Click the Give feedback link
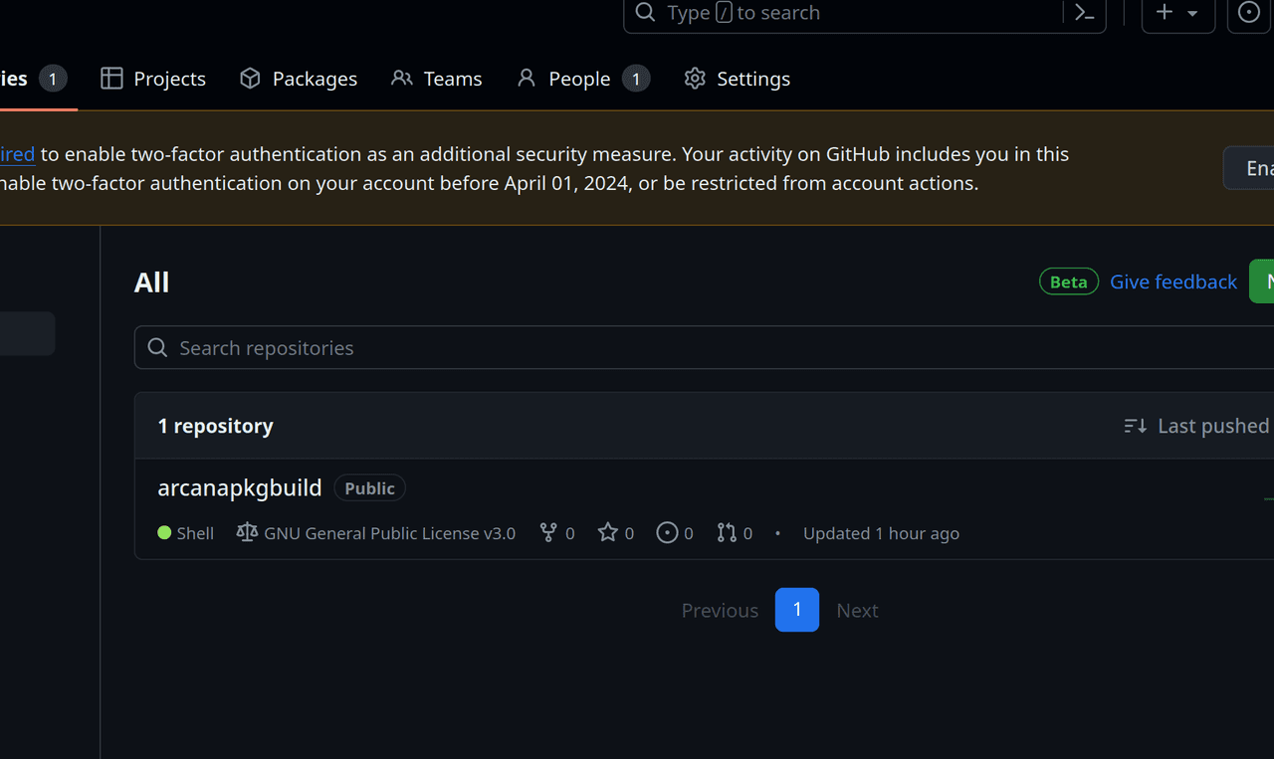 [1173, 283]
